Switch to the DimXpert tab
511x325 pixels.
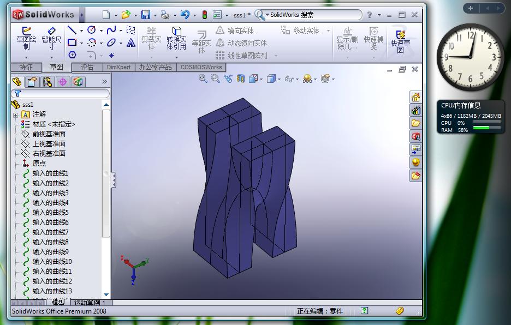(118, 68)
